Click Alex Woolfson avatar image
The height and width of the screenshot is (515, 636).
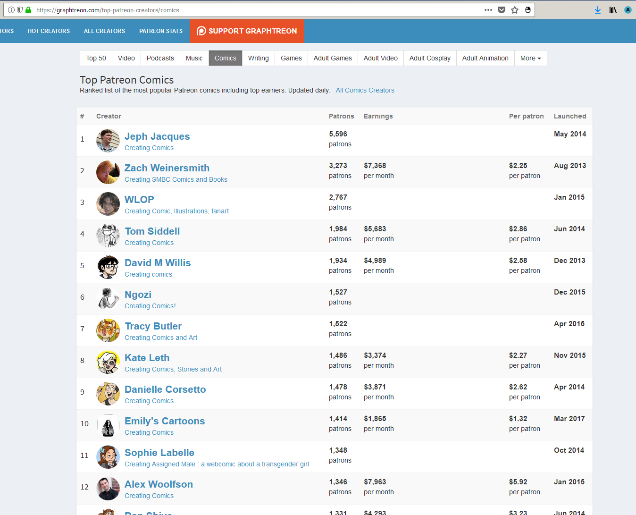click(x=108, y=489)
